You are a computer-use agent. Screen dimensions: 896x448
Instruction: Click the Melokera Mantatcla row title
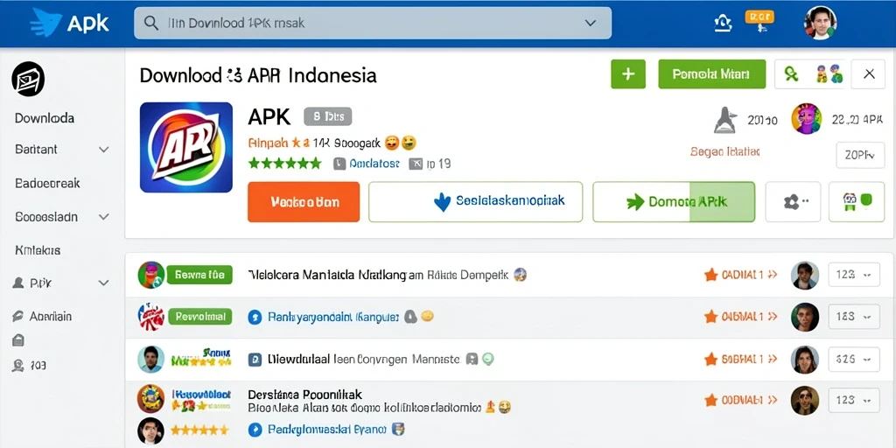coord(378,275)
